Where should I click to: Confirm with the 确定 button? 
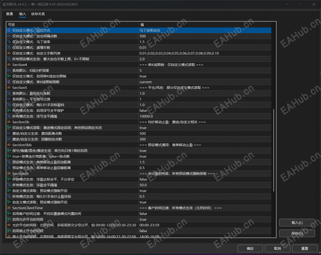pos(250,249)
